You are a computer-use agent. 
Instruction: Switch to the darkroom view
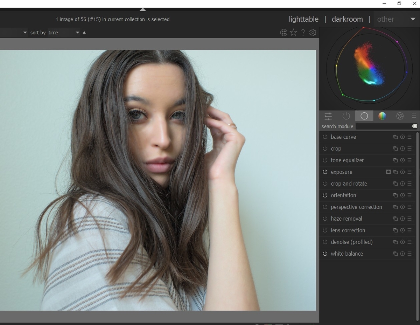(347, 19)
